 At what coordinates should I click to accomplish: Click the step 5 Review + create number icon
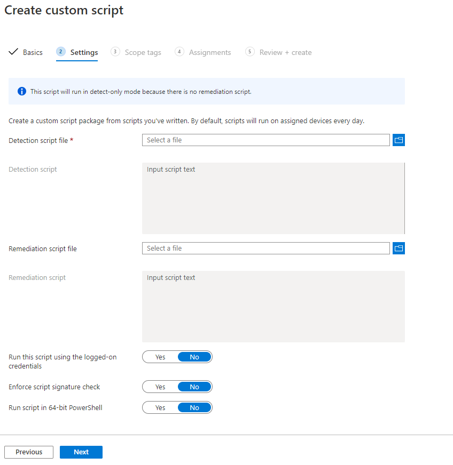pos(249,52)
